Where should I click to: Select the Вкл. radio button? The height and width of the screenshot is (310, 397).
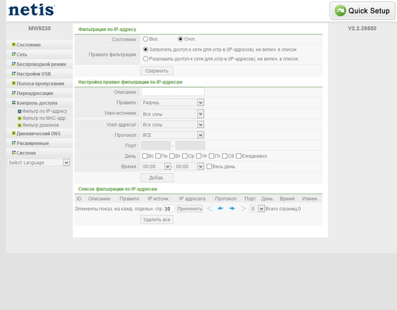pyautogui.click(x=145, y=39)
